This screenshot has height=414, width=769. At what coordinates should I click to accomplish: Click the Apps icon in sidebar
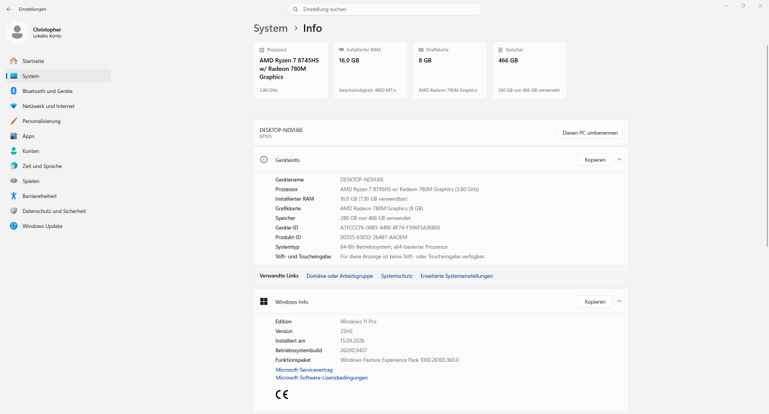14,136
